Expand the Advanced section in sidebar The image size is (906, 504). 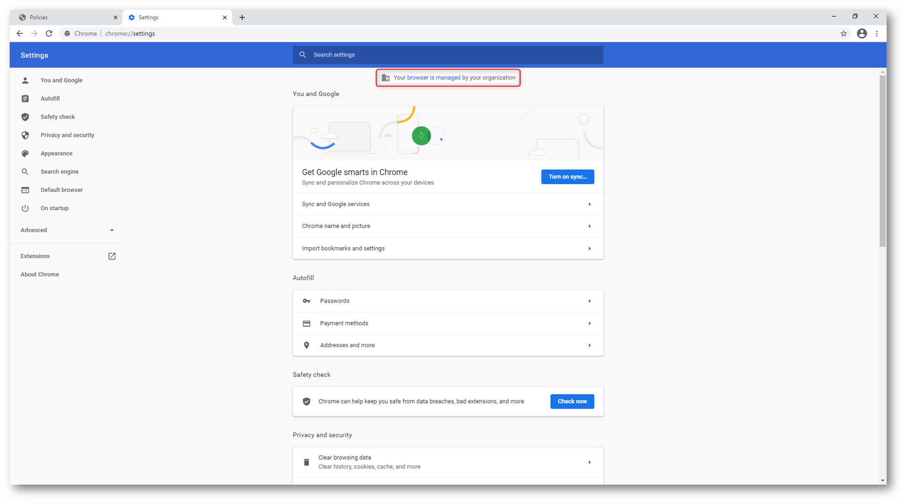[67, 230]
